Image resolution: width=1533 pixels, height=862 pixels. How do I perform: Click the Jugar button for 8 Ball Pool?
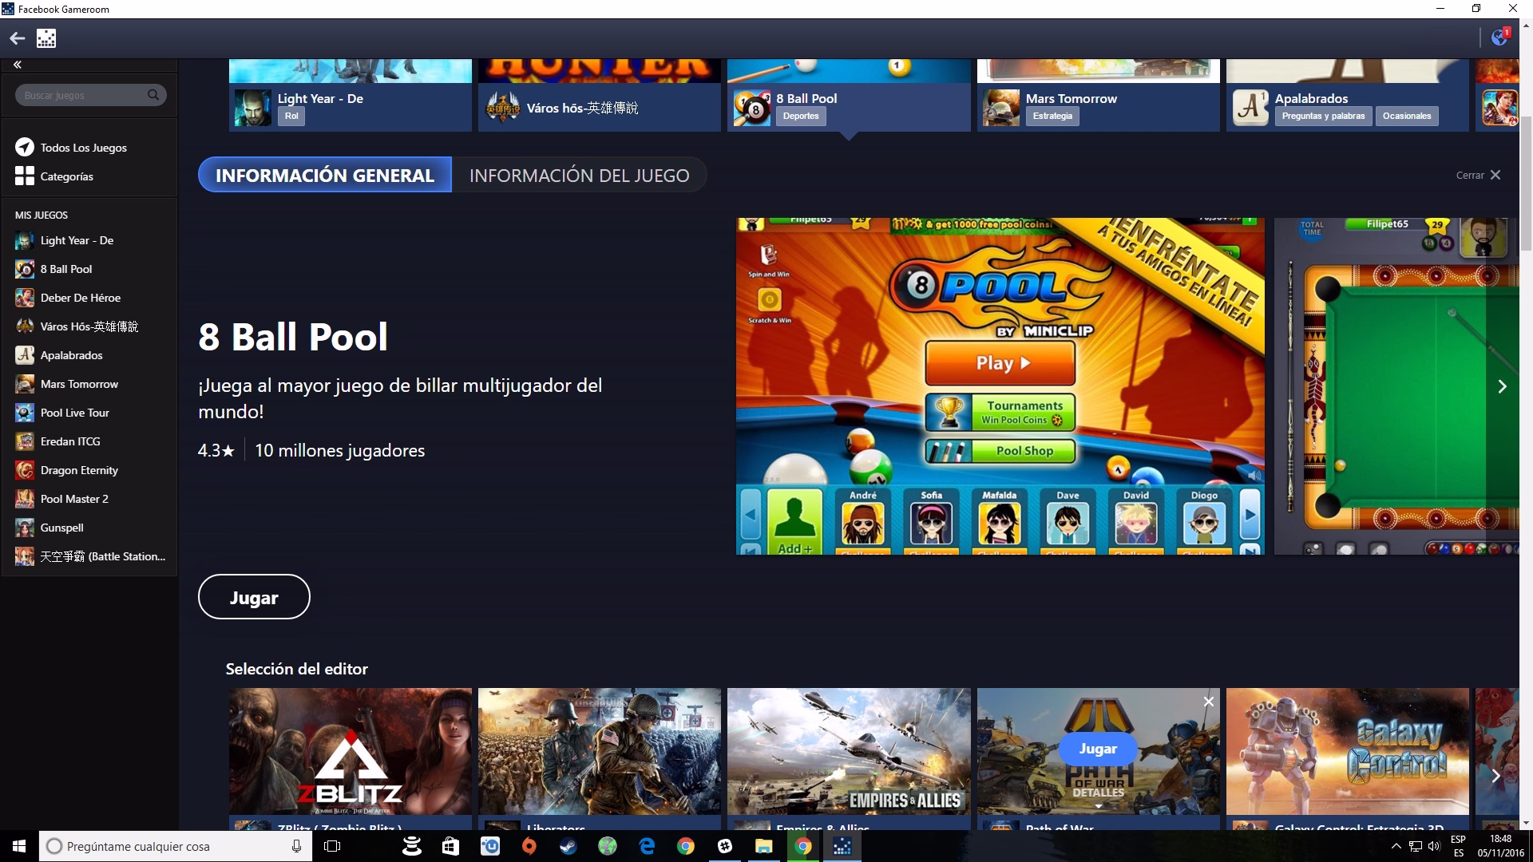click(254, 597)
